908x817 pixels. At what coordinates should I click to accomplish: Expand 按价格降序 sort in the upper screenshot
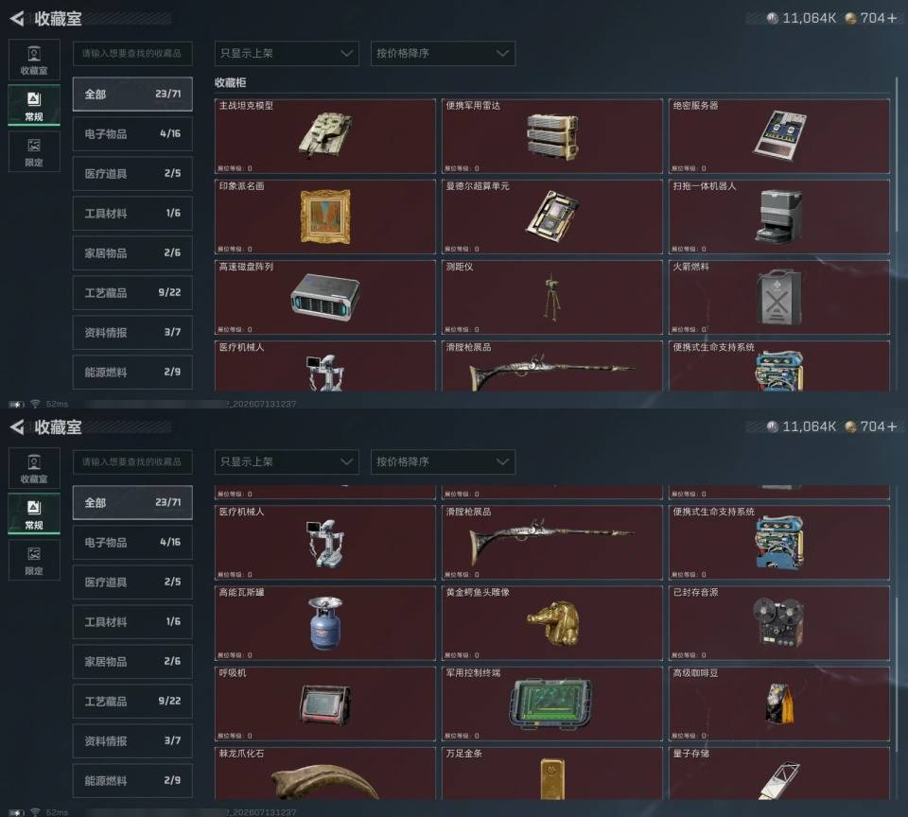pyautogui.click(x=443, y=53)
